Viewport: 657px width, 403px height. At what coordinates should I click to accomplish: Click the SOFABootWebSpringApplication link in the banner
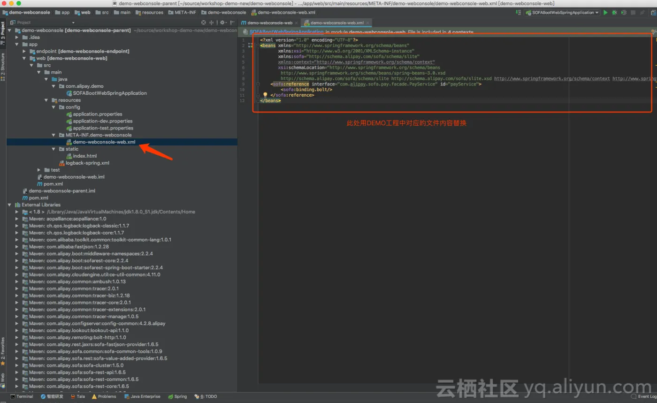pyautogui.click(x=286, y=32)
